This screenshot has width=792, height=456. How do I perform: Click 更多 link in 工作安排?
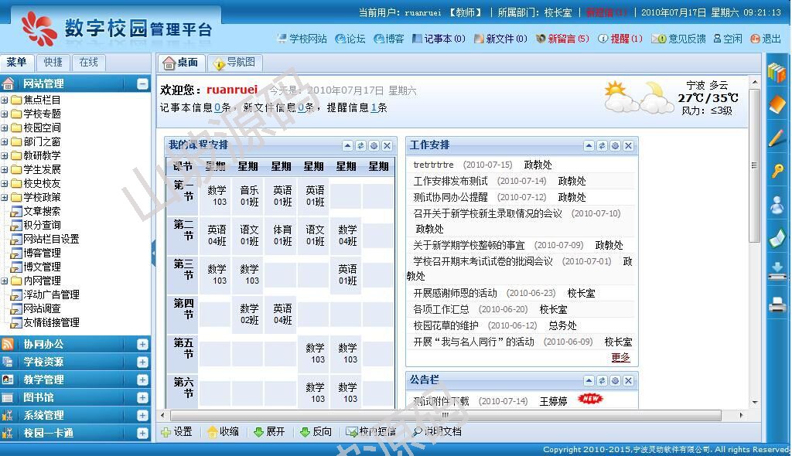click(621, 357)
